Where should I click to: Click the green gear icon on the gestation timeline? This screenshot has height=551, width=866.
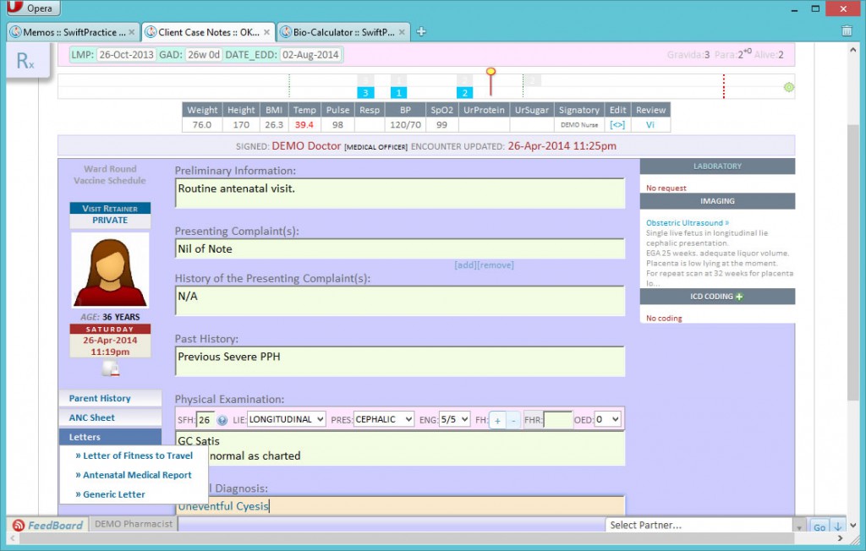788,86
